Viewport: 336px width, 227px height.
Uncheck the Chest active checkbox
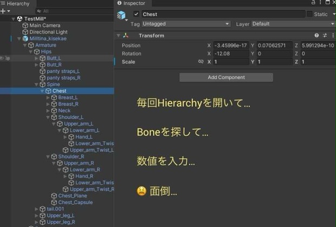[136, 14]
